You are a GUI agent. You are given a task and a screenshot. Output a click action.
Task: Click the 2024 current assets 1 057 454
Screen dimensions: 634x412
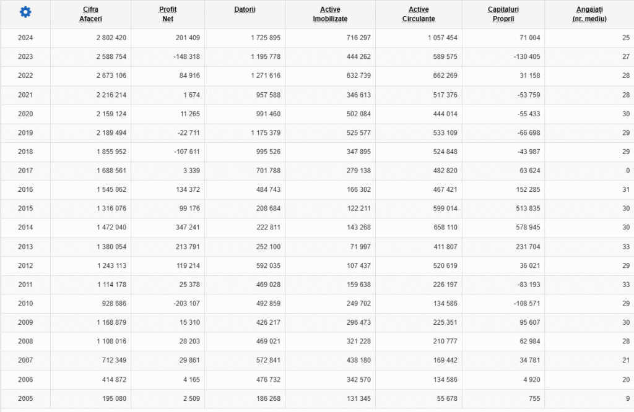[x=442, y=38]
